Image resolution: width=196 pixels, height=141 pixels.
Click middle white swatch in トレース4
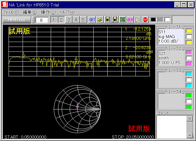[189, 101]
